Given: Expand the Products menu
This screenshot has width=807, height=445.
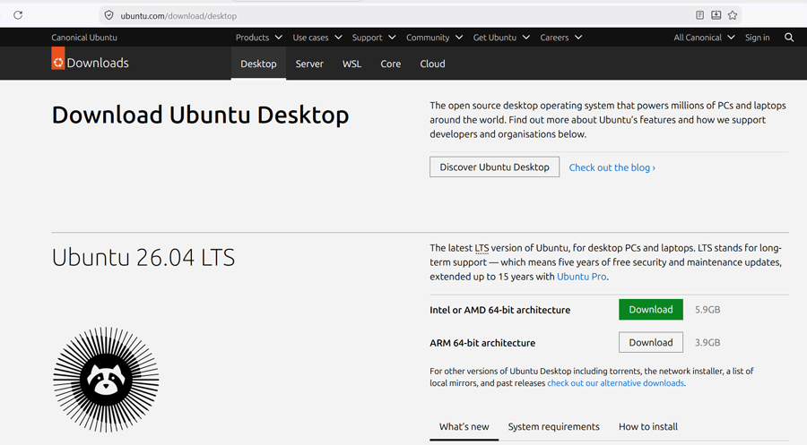Looking at the screenshot, I should 259,38.
